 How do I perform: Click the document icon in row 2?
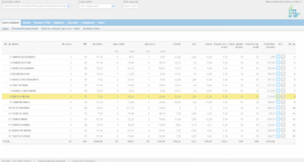[283, 63]
